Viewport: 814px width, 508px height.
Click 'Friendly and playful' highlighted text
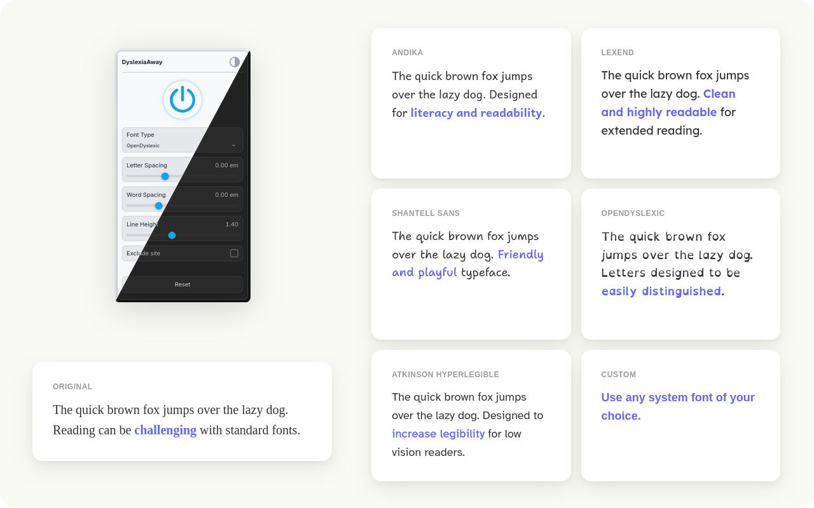(467, 264)
